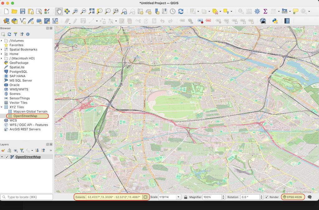Expand the Home folder node
The image size is (319, 210).
click(2, 54)
